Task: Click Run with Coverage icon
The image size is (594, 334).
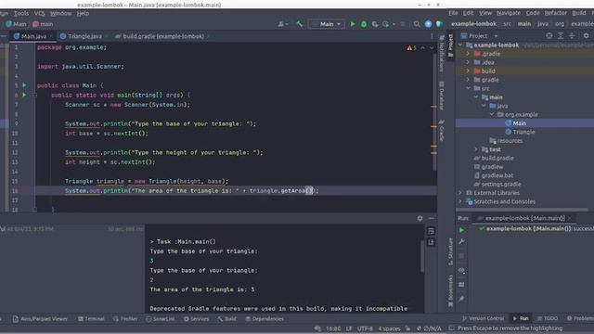Action: pos(375,24)
